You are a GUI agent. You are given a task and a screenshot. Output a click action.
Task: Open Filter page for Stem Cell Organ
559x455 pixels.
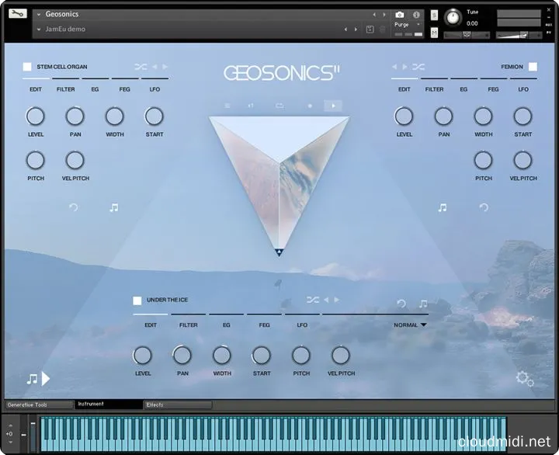tap(66, 89)
